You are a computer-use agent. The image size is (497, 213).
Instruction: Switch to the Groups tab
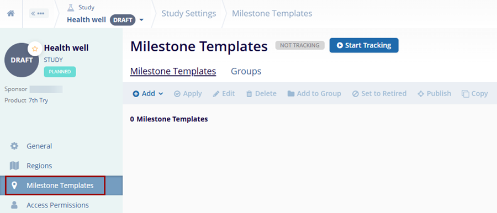pyautogui.click(x=246, y=71)
